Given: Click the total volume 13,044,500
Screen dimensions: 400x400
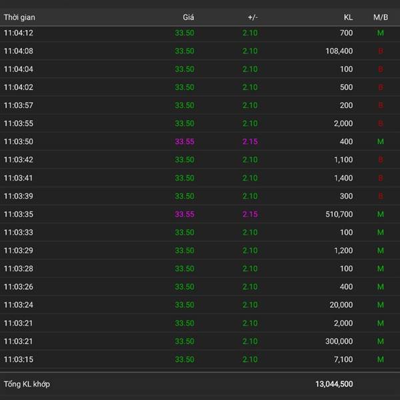Looking at the screenshot, I should coord(334,384).
